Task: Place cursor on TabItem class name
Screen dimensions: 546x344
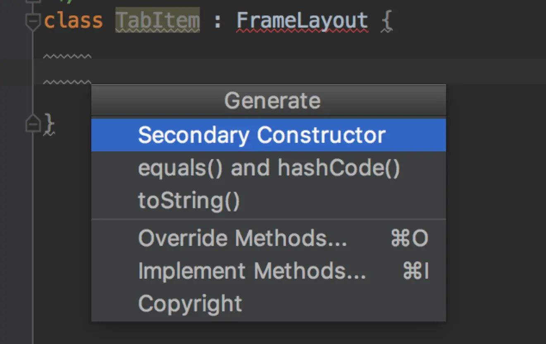Action: point(157,21)
